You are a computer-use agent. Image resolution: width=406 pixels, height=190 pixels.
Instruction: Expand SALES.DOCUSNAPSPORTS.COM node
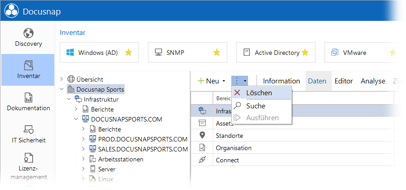coord(83,149)
